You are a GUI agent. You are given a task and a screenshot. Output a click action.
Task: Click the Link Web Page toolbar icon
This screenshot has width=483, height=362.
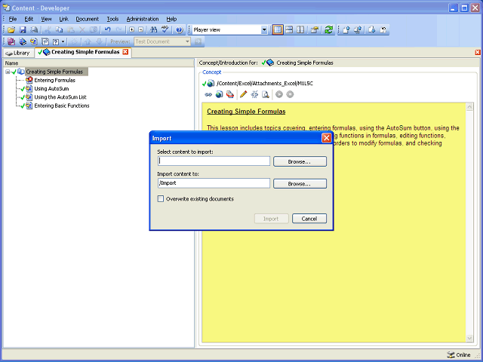tap(45, 41)
